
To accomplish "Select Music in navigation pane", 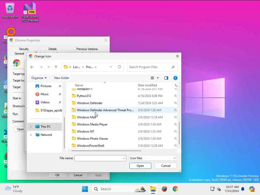I will tap(45, 94).
